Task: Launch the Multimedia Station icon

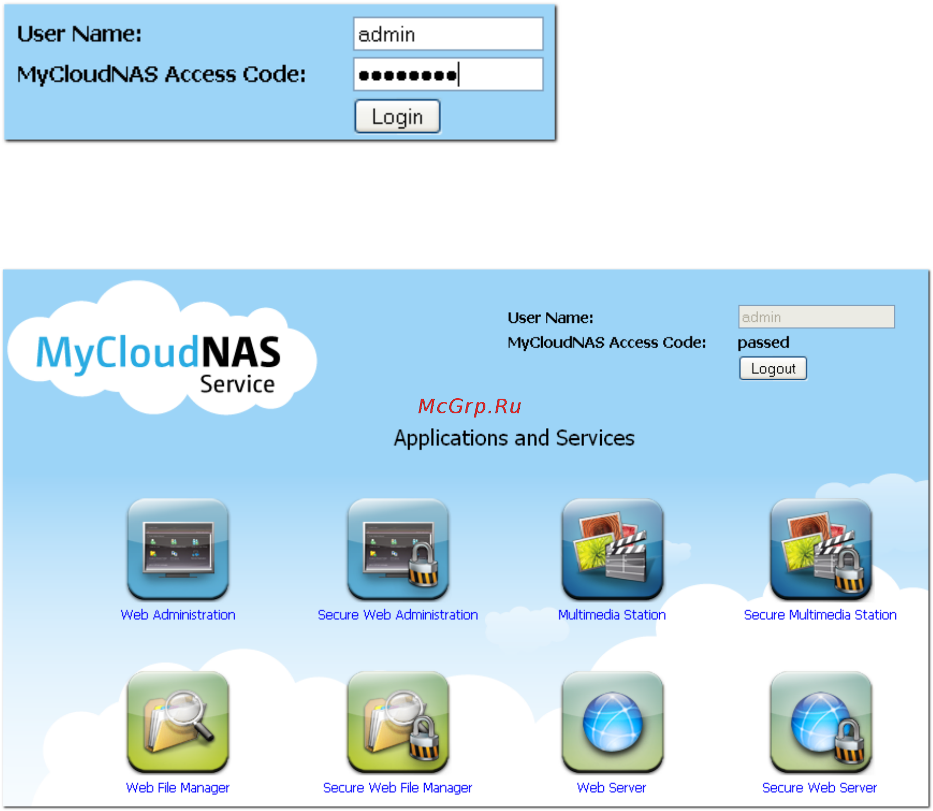Action: pos(612,549)
